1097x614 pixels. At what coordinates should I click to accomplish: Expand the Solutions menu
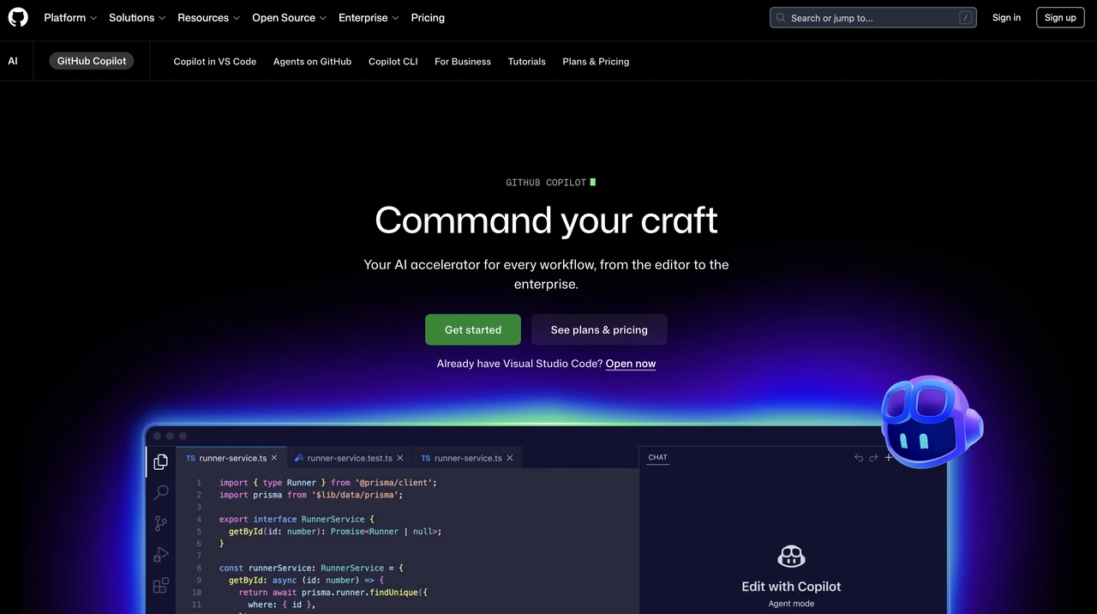(137, 17)
